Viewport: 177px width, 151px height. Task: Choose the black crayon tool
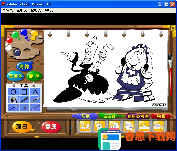coord(24,100)
